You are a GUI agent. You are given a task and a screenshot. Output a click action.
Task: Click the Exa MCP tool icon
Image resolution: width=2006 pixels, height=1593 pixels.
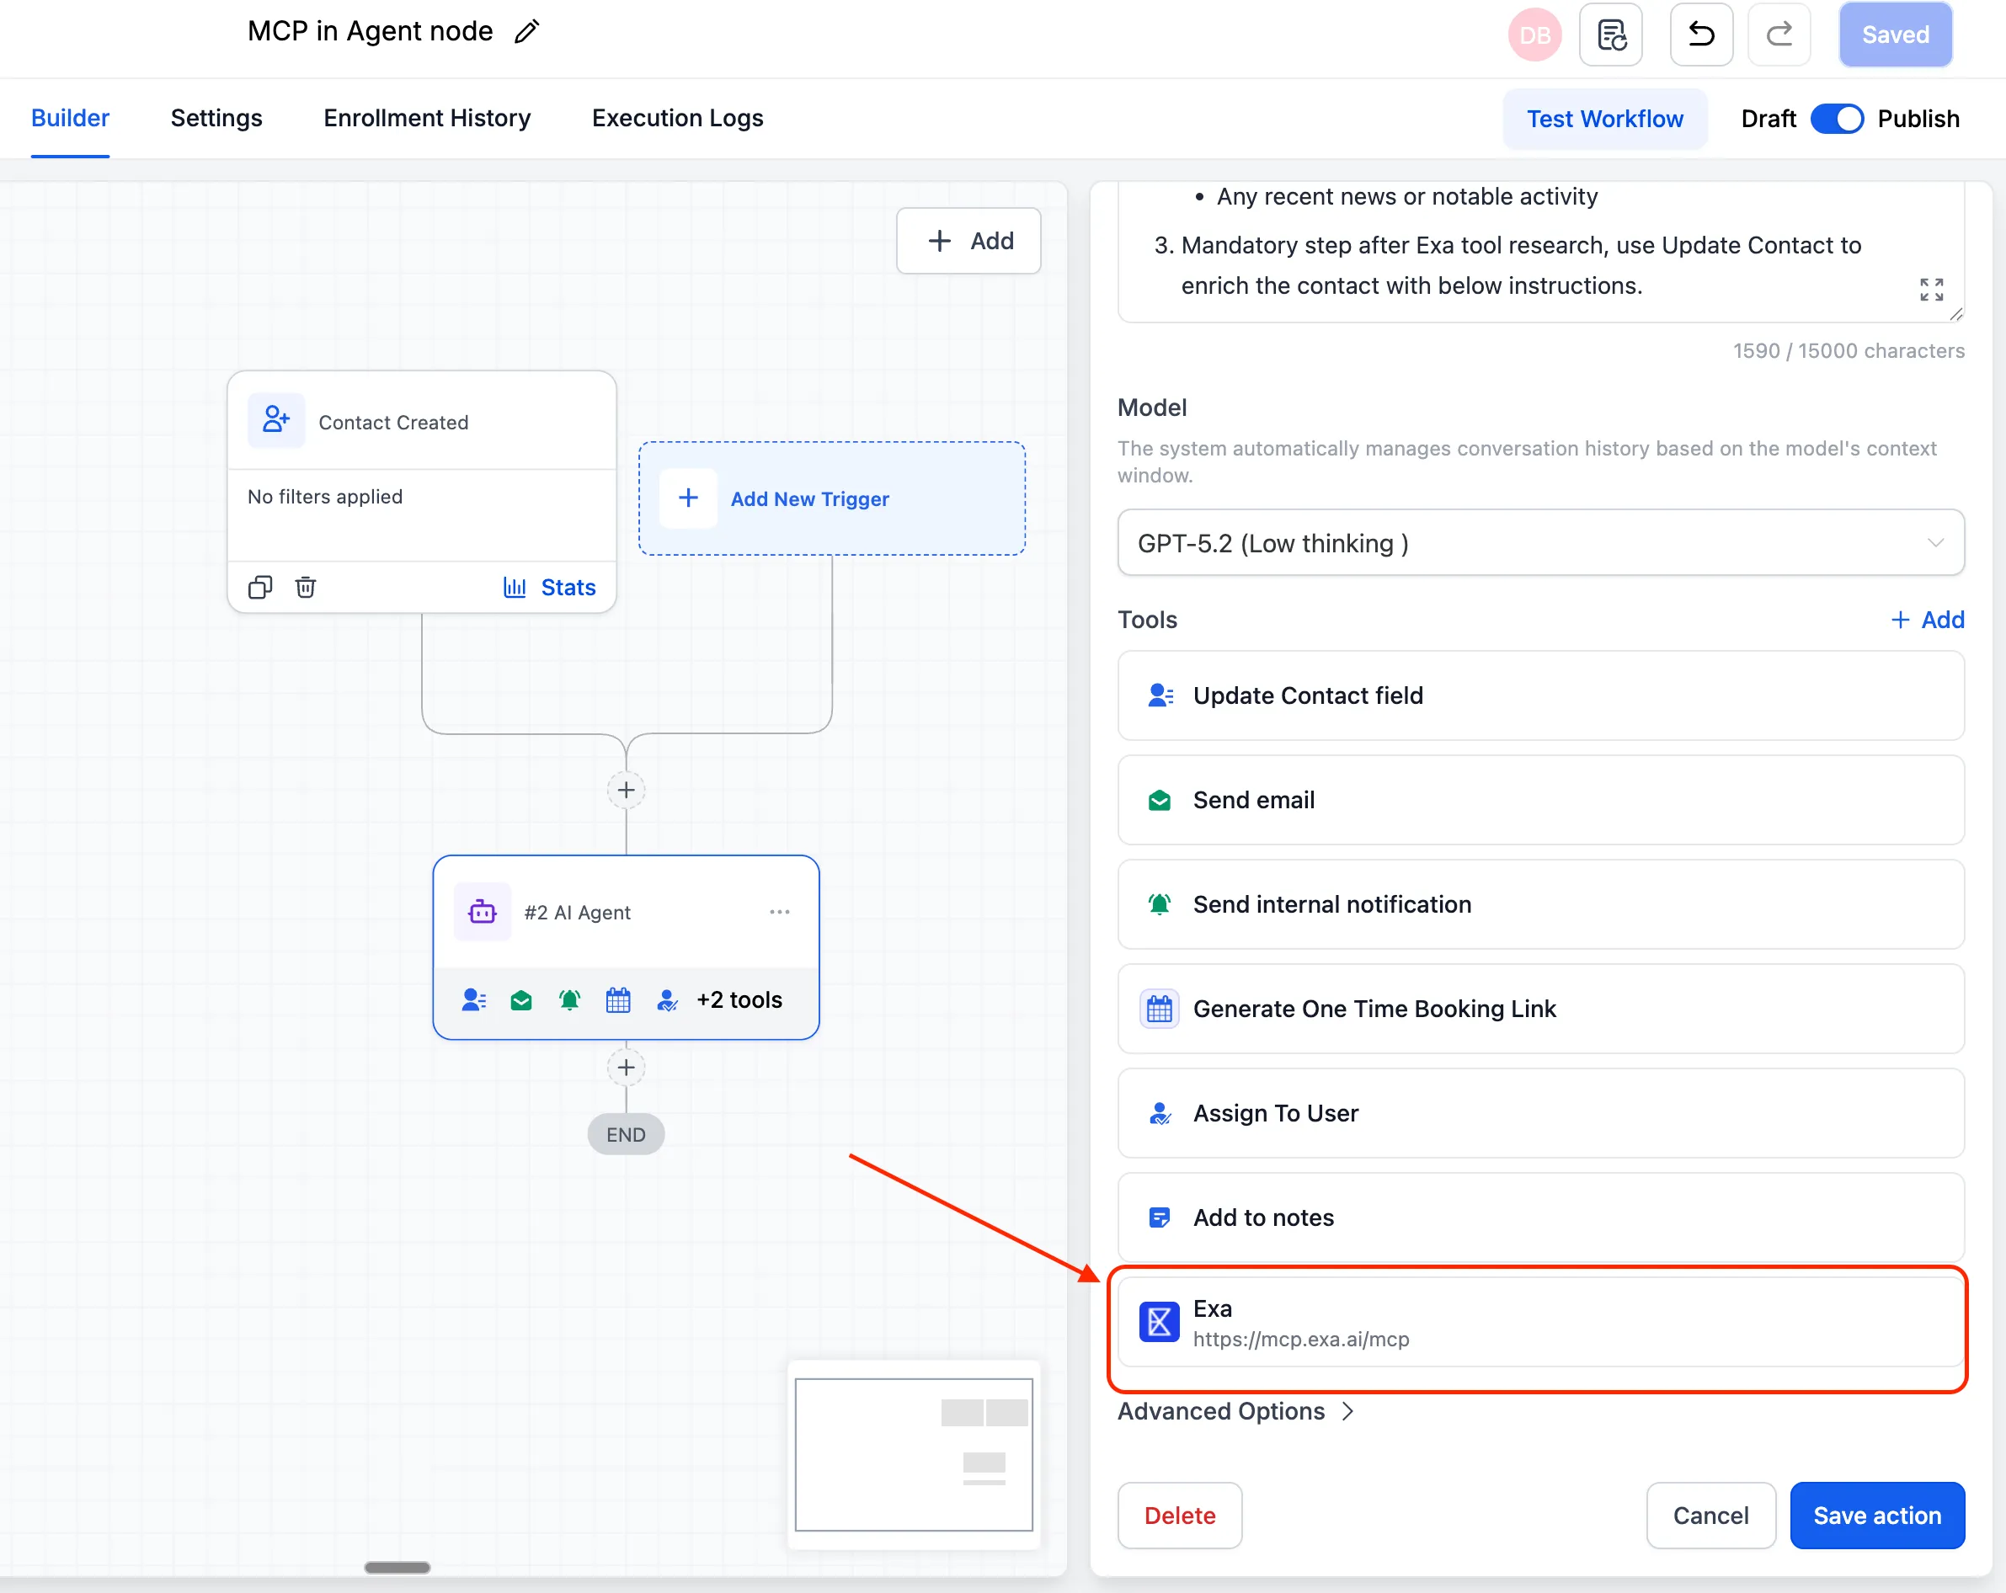(1160, 1321)
